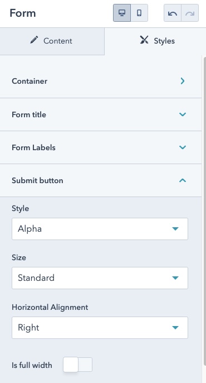Click the Size dropdown caret icon
Viewport: 206px width, 383px height.
tap(175, 278)
